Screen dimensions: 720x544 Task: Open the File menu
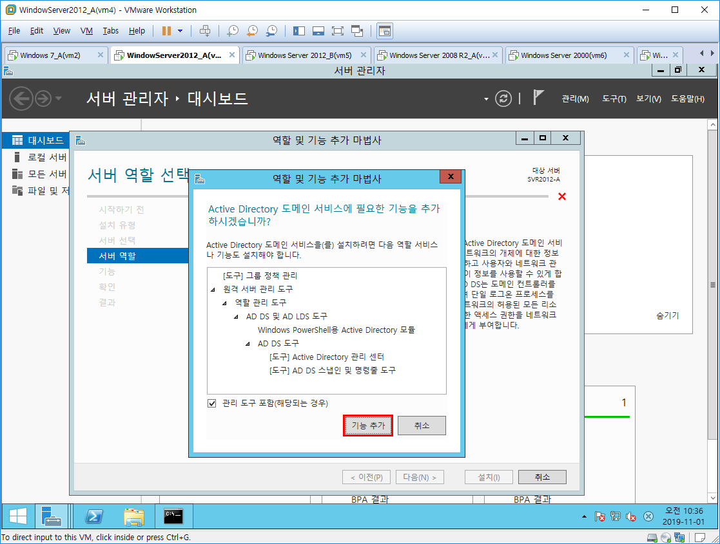(14, 31)
